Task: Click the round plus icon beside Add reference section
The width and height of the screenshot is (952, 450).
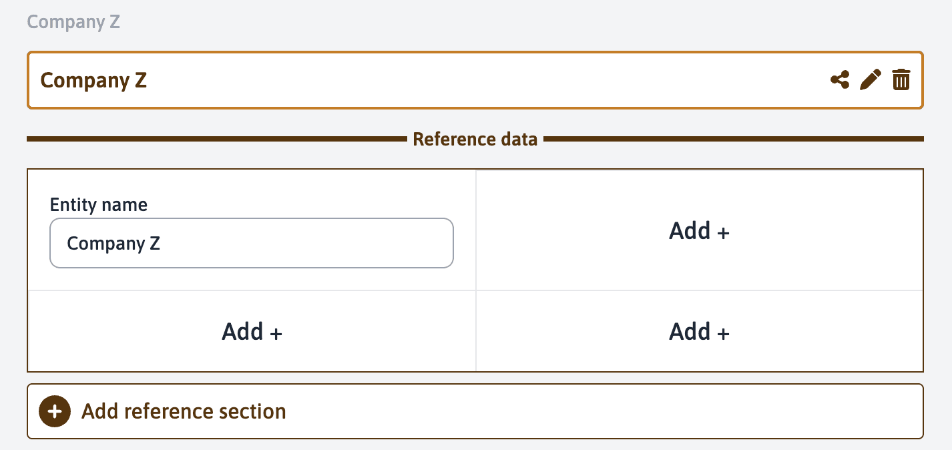Action: click(55, 411)
